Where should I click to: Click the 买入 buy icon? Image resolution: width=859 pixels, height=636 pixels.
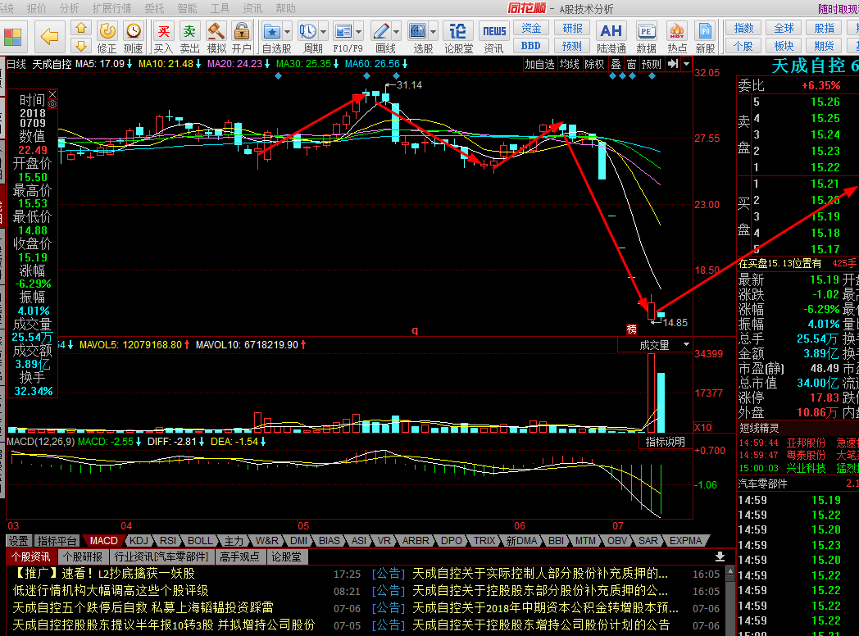click(163, 37)
